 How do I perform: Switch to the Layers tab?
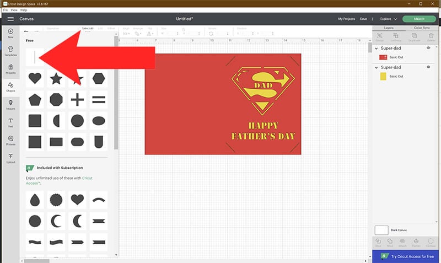(389, 28)
